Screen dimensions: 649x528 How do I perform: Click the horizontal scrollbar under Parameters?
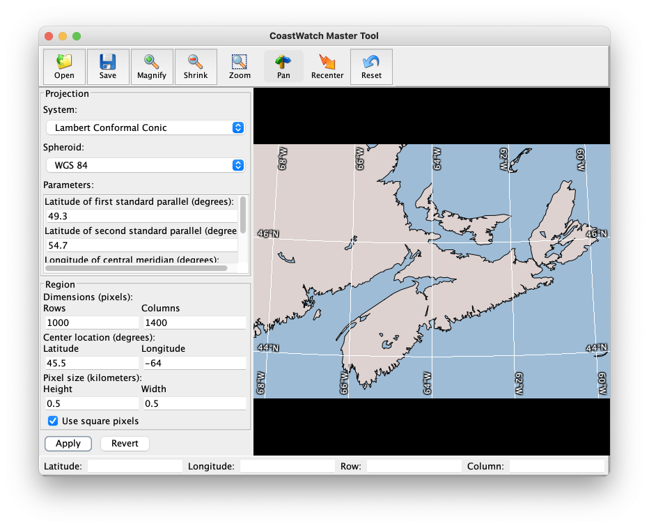pos(136,267)
